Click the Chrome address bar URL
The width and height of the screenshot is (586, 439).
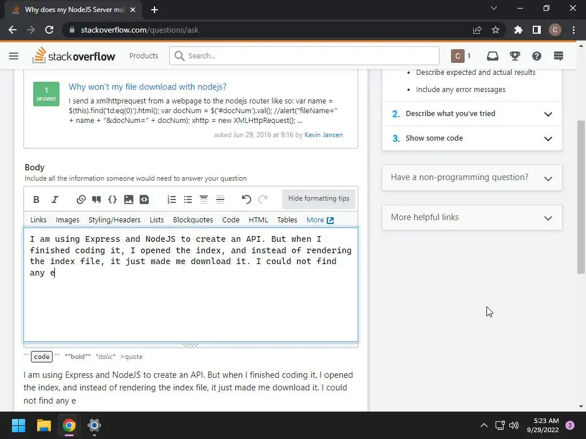pos(140,30)
